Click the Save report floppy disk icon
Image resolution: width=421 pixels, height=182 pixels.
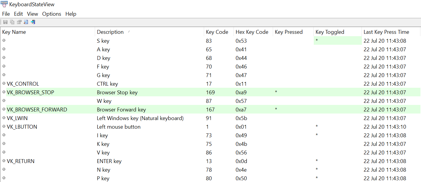[x=5, y=22]
